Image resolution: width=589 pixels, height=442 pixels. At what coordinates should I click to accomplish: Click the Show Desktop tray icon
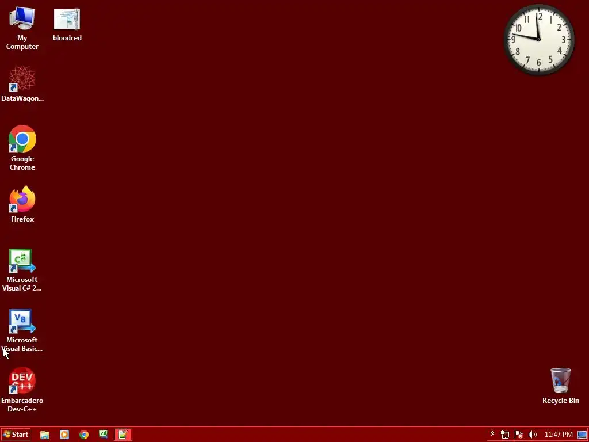coord(582,435)
